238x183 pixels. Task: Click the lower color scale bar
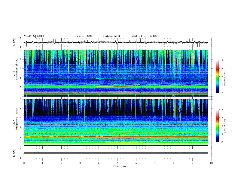point(217,126)
